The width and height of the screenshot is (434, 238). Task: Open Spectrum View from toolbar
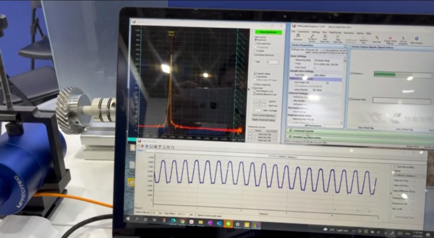(x=364, y=39)
